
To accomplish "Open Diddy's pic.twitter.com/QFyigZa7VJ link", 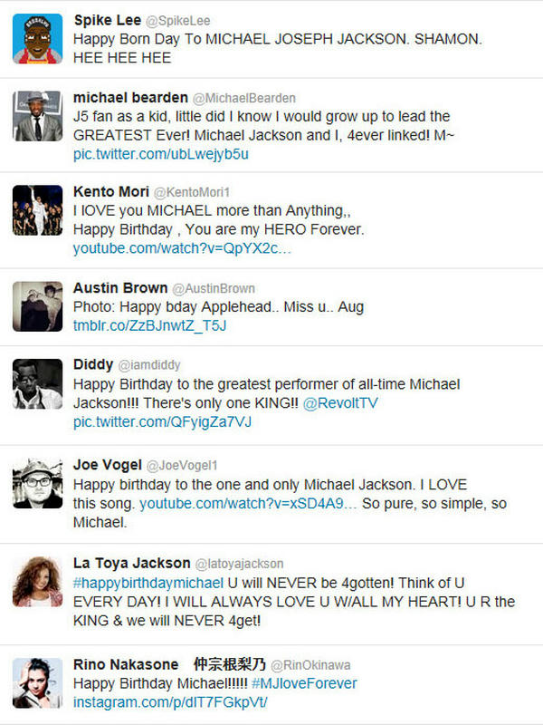I will 163,421.
